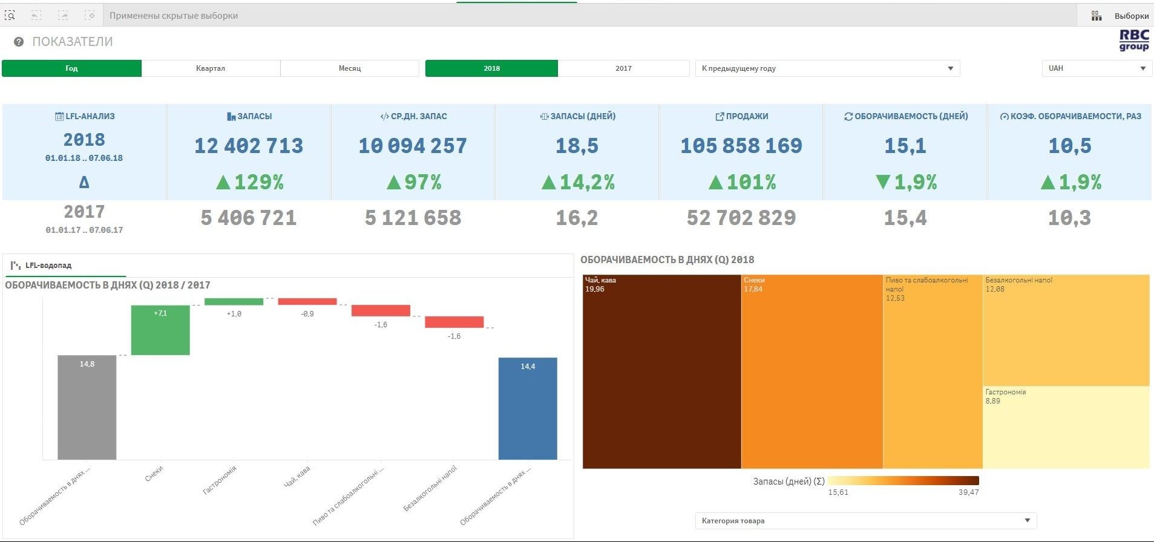Screen dimensions: 1154x542
Task: Open the Продажи KPI tile
Action: (741, 151)
